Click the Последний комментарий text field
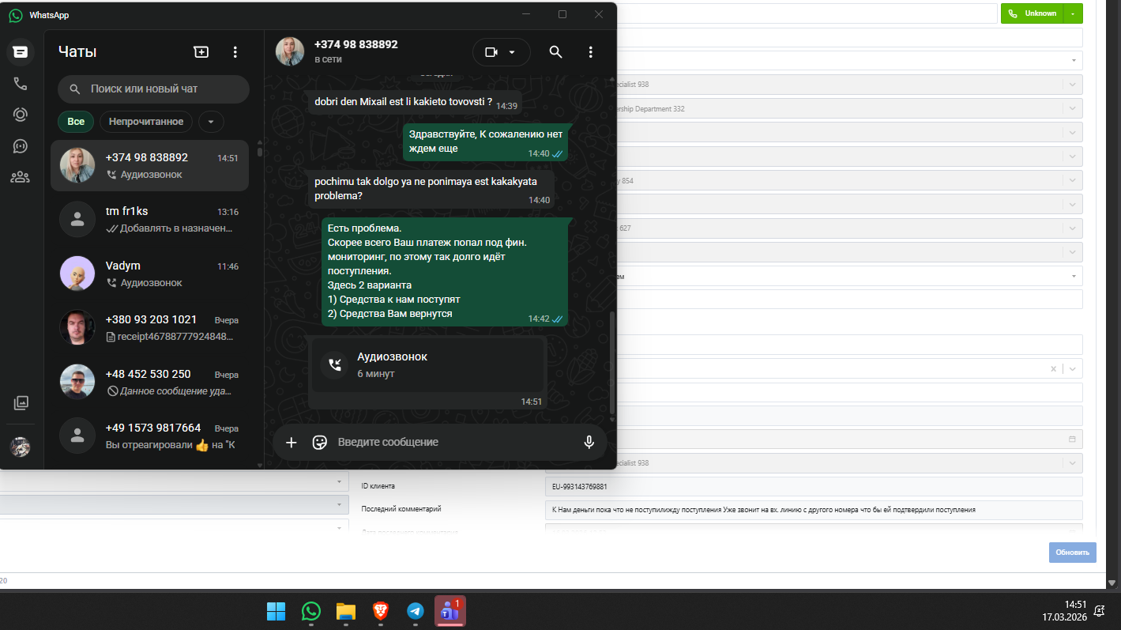This screenshot has height=630, width=1121. tap(814, 510)
